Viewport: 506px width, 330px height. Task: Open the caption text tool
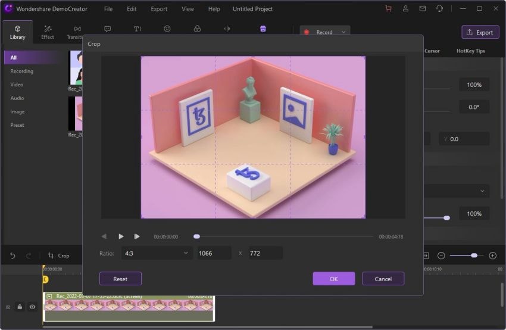click(x=137, y=29)
